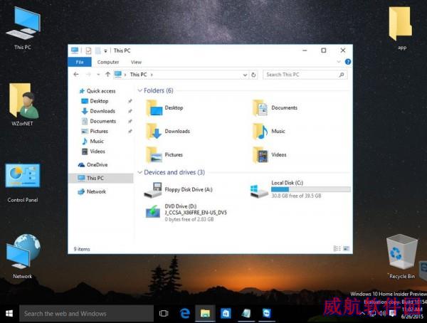Expand the chevron after This PC in address bar
Screen dimensions: 427x323
[x=152, y=75]
